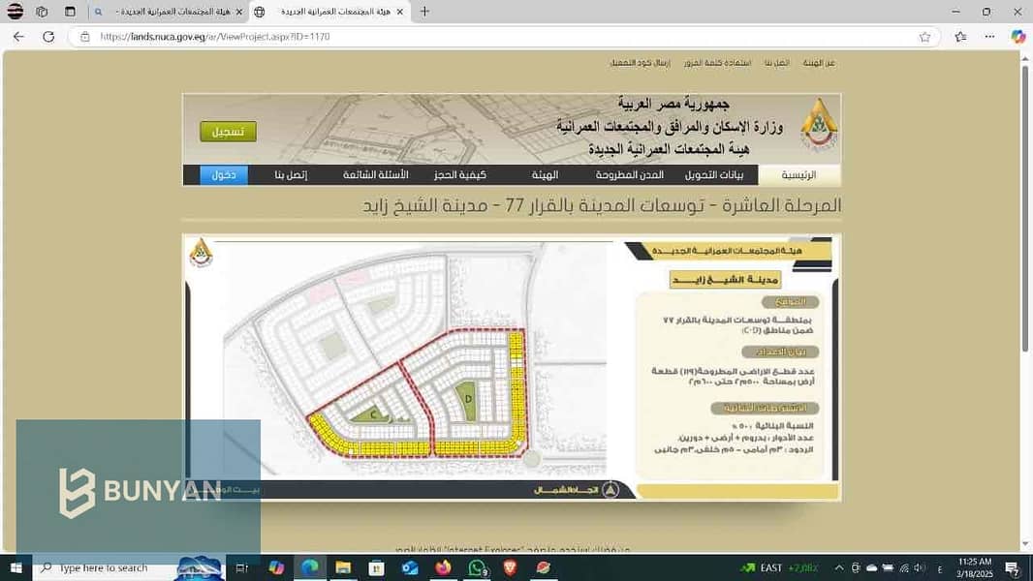Bookmark page with the star icon
The height and width of the screenshot is (581, 1033).
click(925, 37)
